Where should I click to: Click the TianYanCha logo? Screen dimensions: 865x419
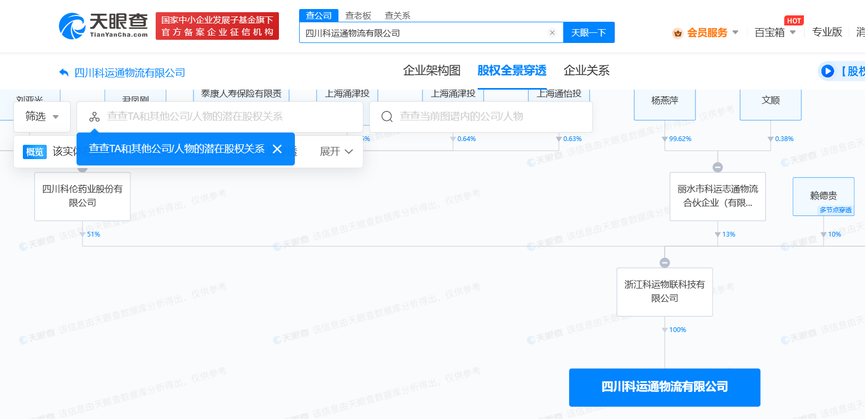[x=103, y=26]
